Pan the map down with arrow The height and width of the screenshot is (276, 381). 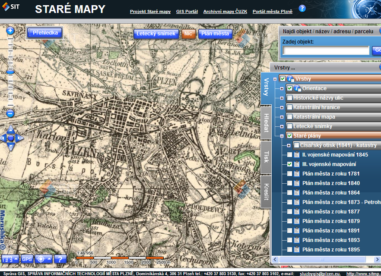[11, 147]
